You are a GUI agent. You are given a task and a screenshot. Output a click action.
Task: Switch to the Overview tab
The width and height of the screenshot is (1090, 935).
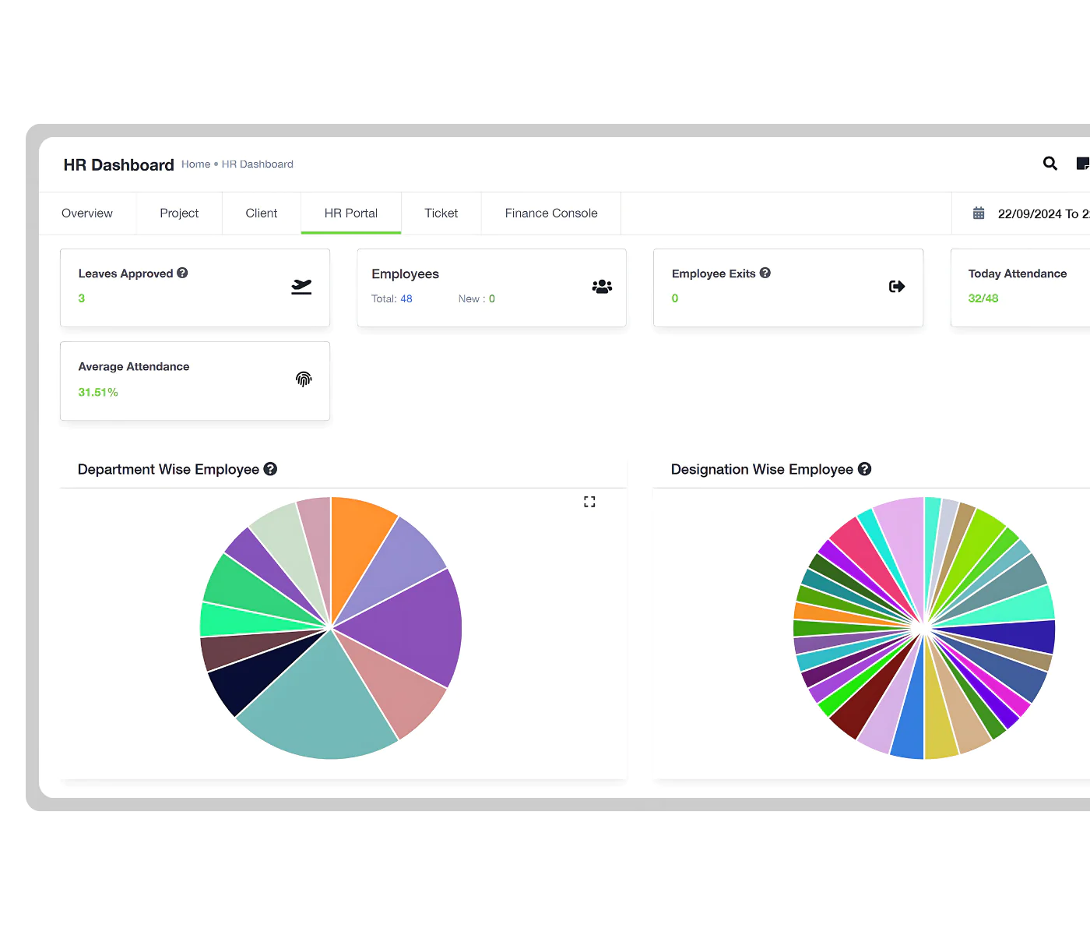click(x=87, y=213)
